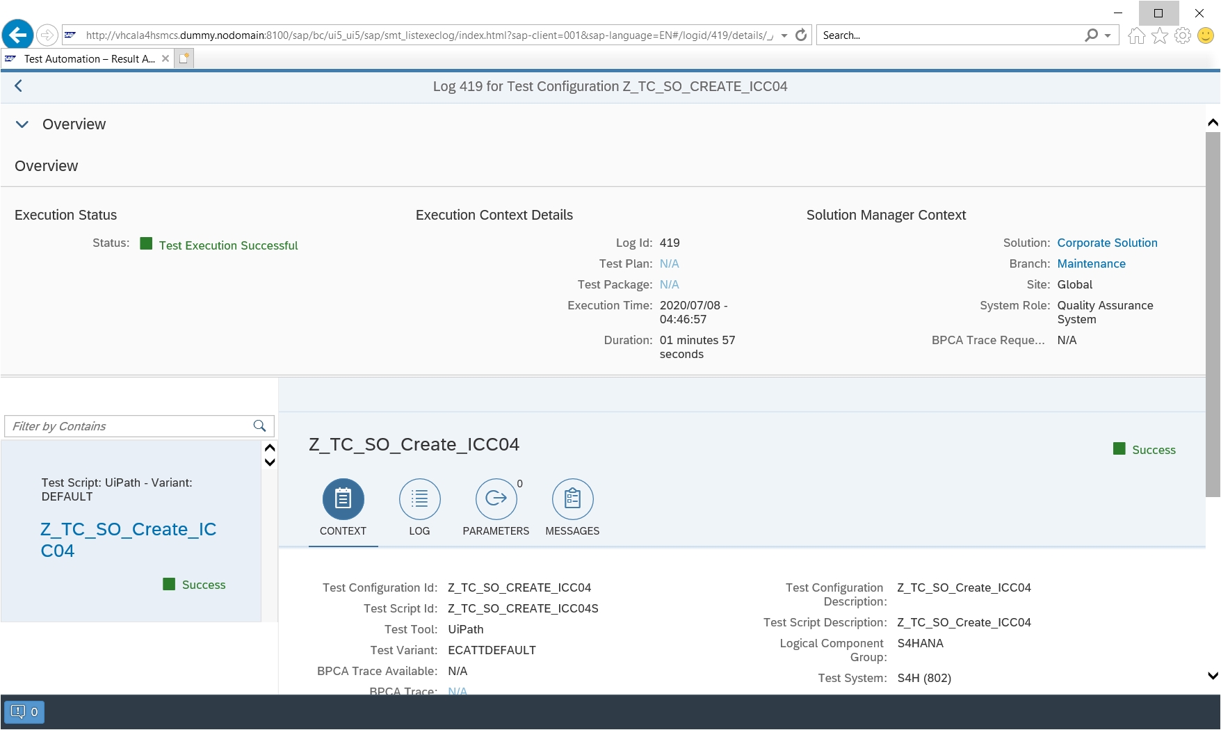The image size is (1221, 730).
Task: Open browser favorites star icon
Action: (1159, 35)
